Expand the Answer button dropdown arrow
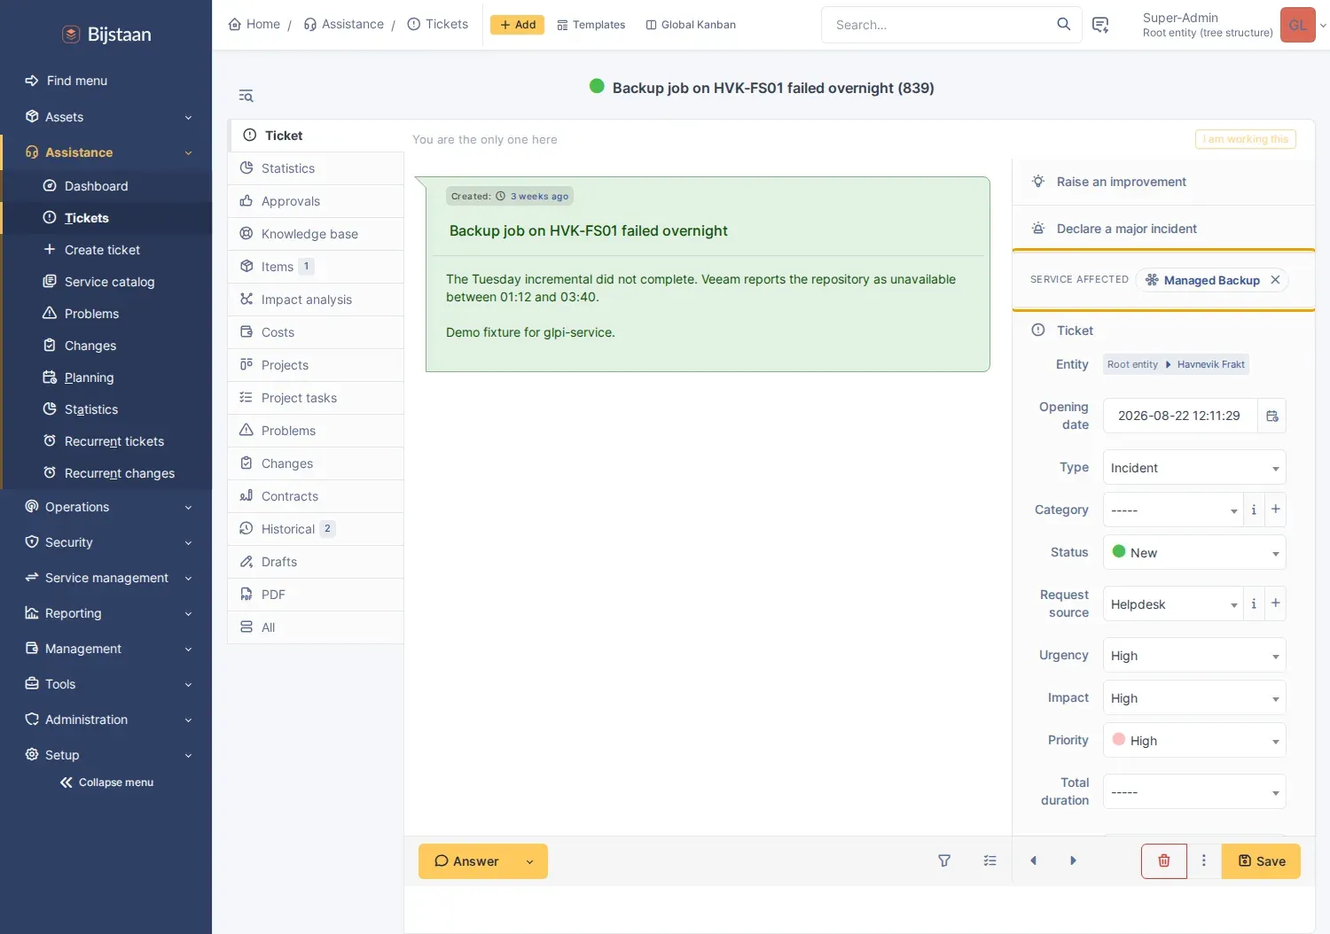This screenshot has height=934, width=1330. pos(530,861)
